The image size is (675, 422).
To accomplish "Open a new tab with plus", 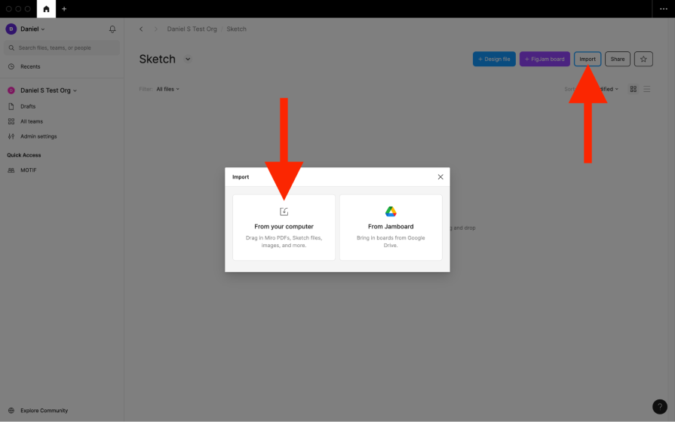I will coord(64,9).
